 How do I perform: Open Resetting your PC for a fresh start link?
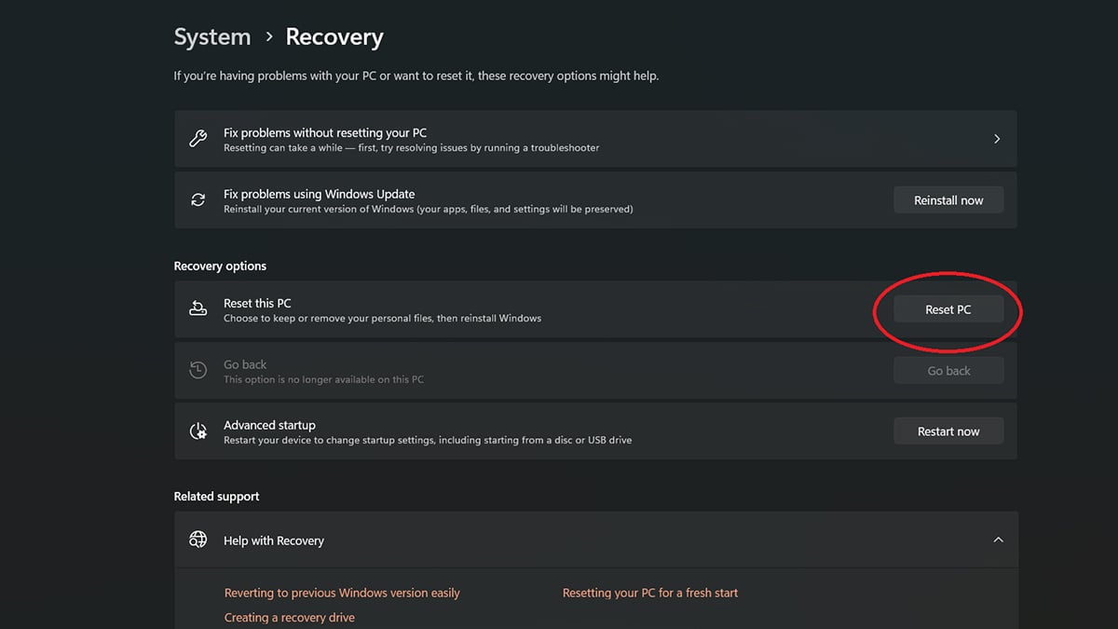coord(650,593)
